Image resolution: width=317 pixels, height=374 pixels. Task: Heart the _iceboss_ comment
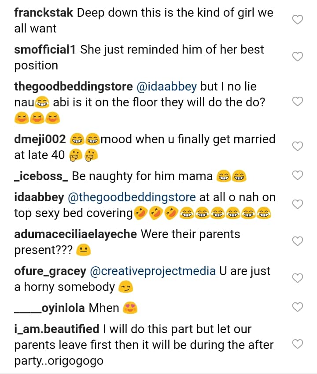(x=298, y=175)
